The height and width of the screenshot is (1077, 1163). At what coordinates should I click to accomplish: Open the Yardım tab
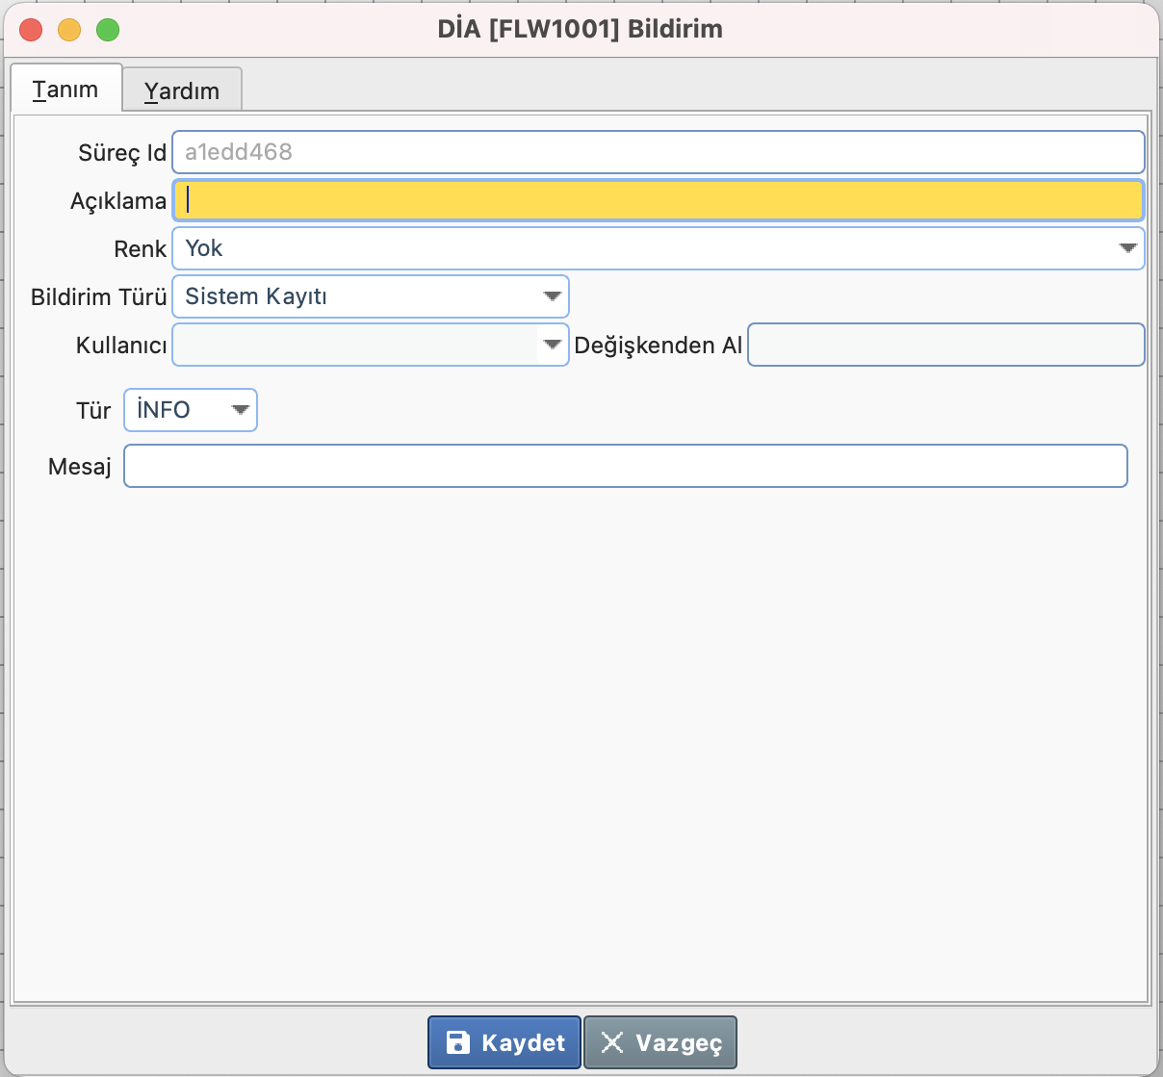click(182, 90)
